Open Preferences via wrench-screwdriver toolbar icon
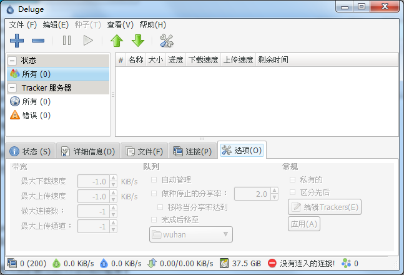This screenshot has width=404, height=275. click(167, 41)
